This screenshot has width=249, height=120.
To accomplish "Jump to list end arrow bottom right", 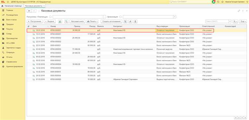I will click(246, 118).
